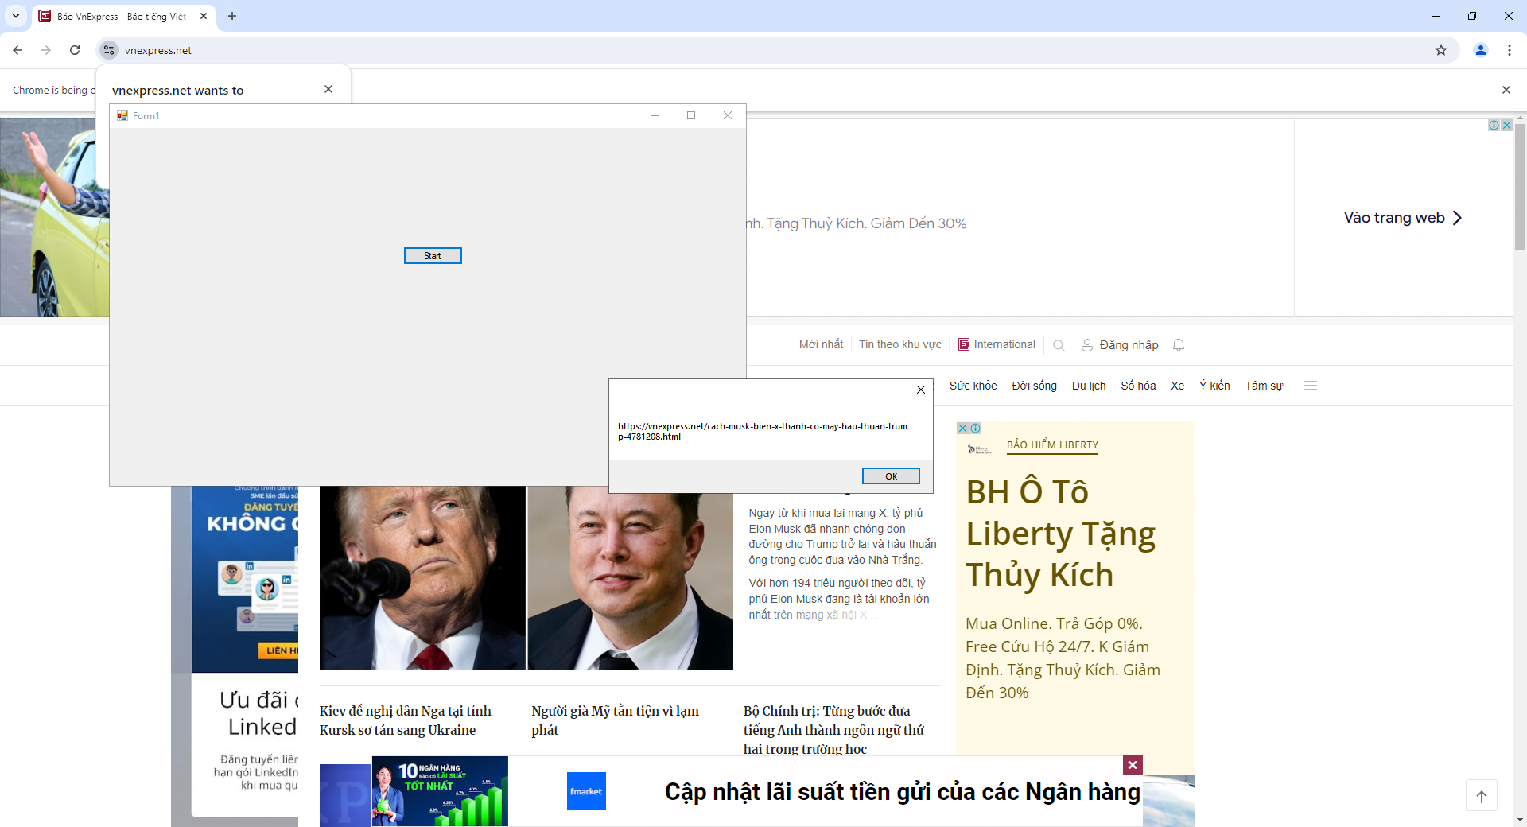This screenshot has width=1527, height=827.
Task: Open the Chrome three-dot menu
Action: (x=1509, y=50)
